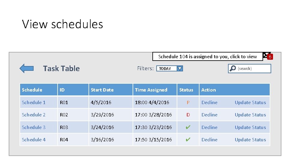
Task: Select the Schedule 2 row name
Action: tap(34, 115)
